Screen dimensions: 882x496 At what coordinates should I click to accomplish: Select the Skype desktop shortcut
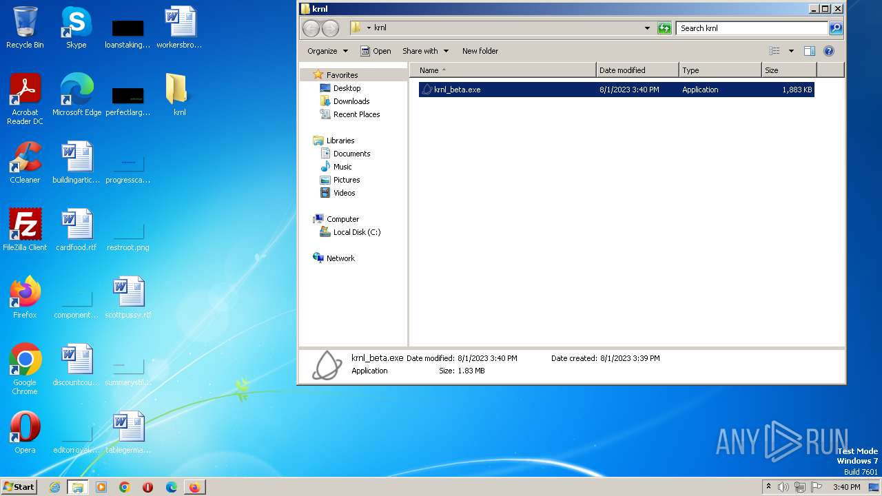click(76, 28)
